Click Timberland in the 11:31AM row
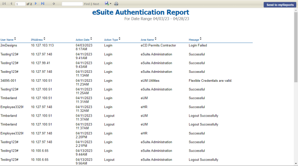 coord(9,98)
